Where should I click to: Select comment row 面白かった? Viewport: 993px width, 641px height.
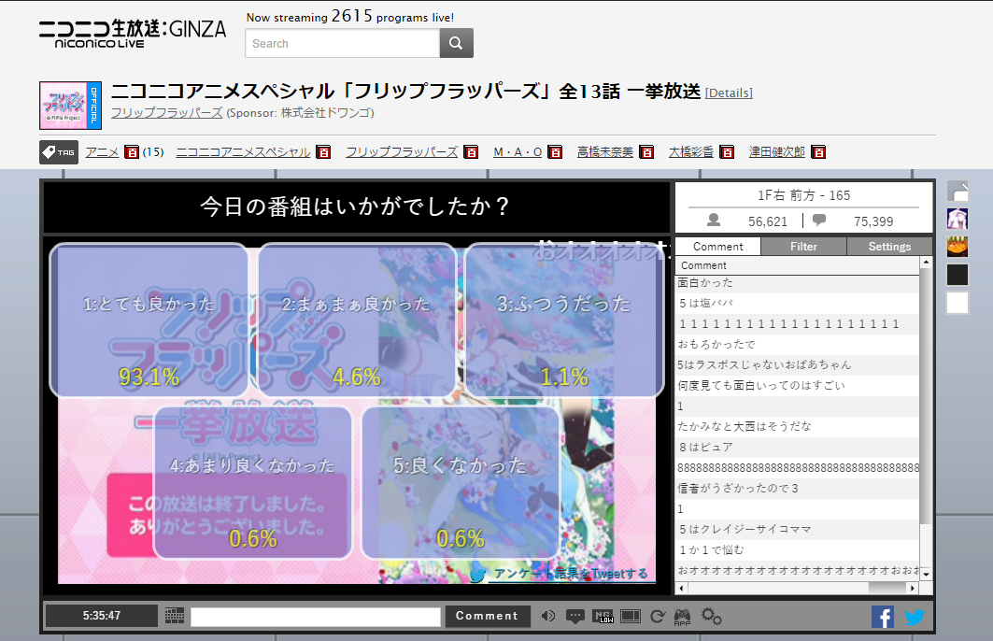coord(798,282)
